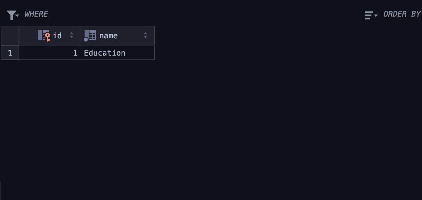Sort descending with the id column down arrow
The image size is (422, 200).
click(x=72, y=38)
